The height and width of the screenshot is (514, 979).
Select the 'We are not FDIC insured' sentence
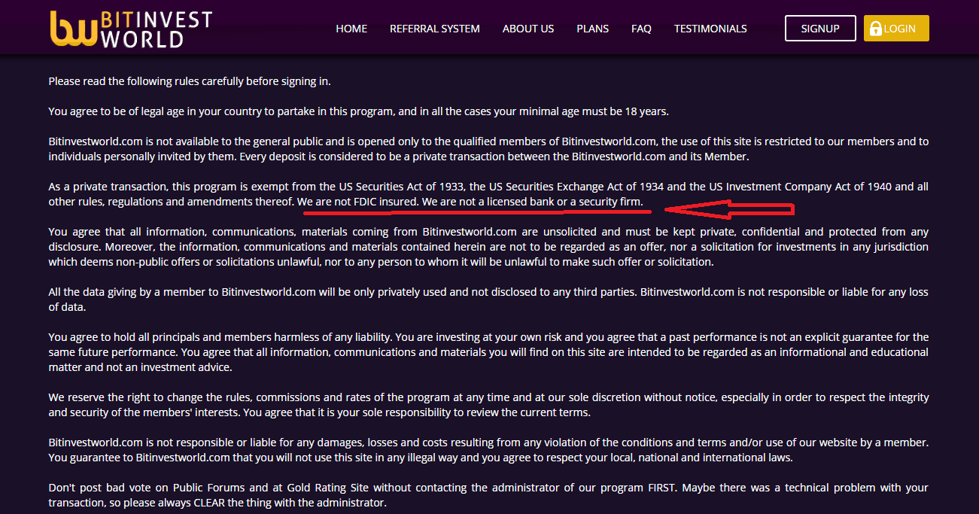(x=358, y=202)
